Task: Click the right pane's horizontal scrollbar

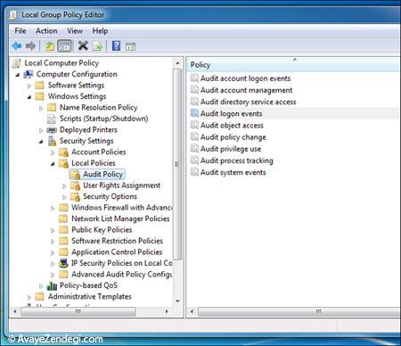Action: point(299,312)
